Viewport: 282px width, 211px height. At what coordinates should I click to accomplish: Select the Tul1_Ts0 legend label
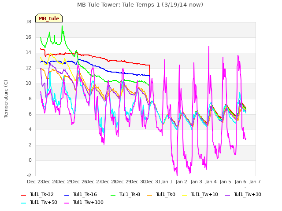point(166,194)
